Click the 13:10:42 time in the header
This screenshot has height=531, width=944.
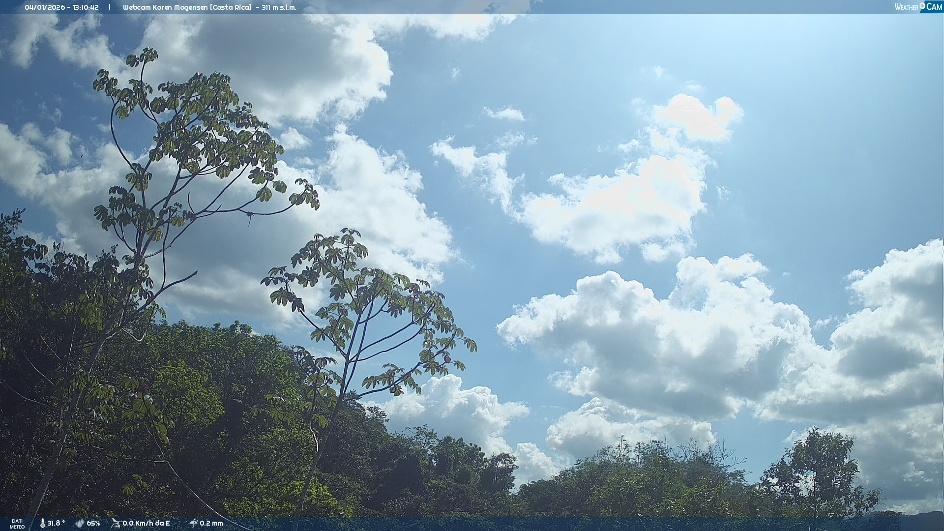(86, 7)
